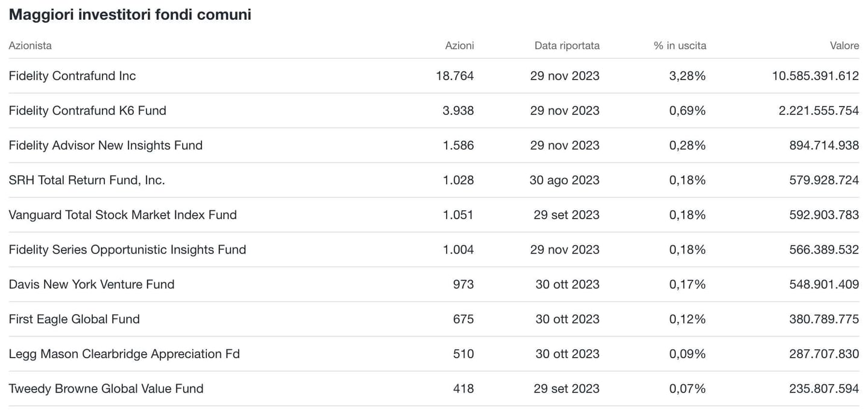The image size is (868, 413).
Task: Click the 3,28% outstanding percentage cell
Action: [687, 76]
